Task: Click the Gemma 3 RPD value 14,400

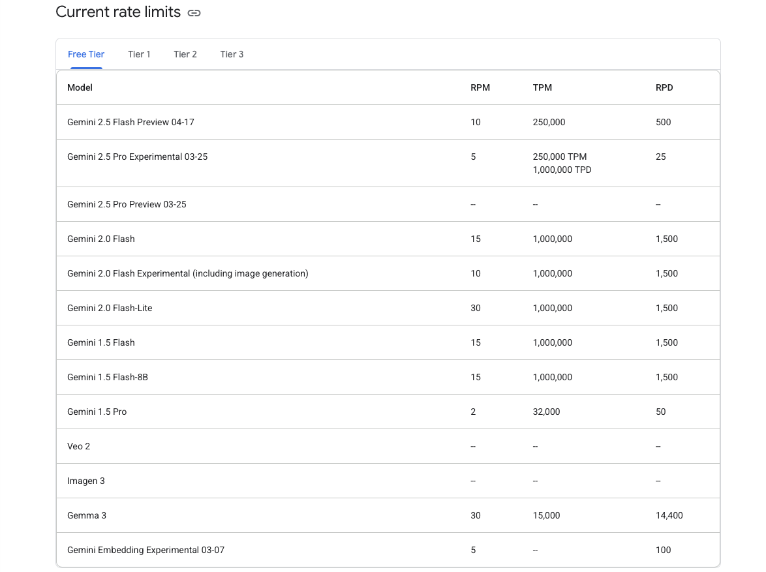Action: 669,515
